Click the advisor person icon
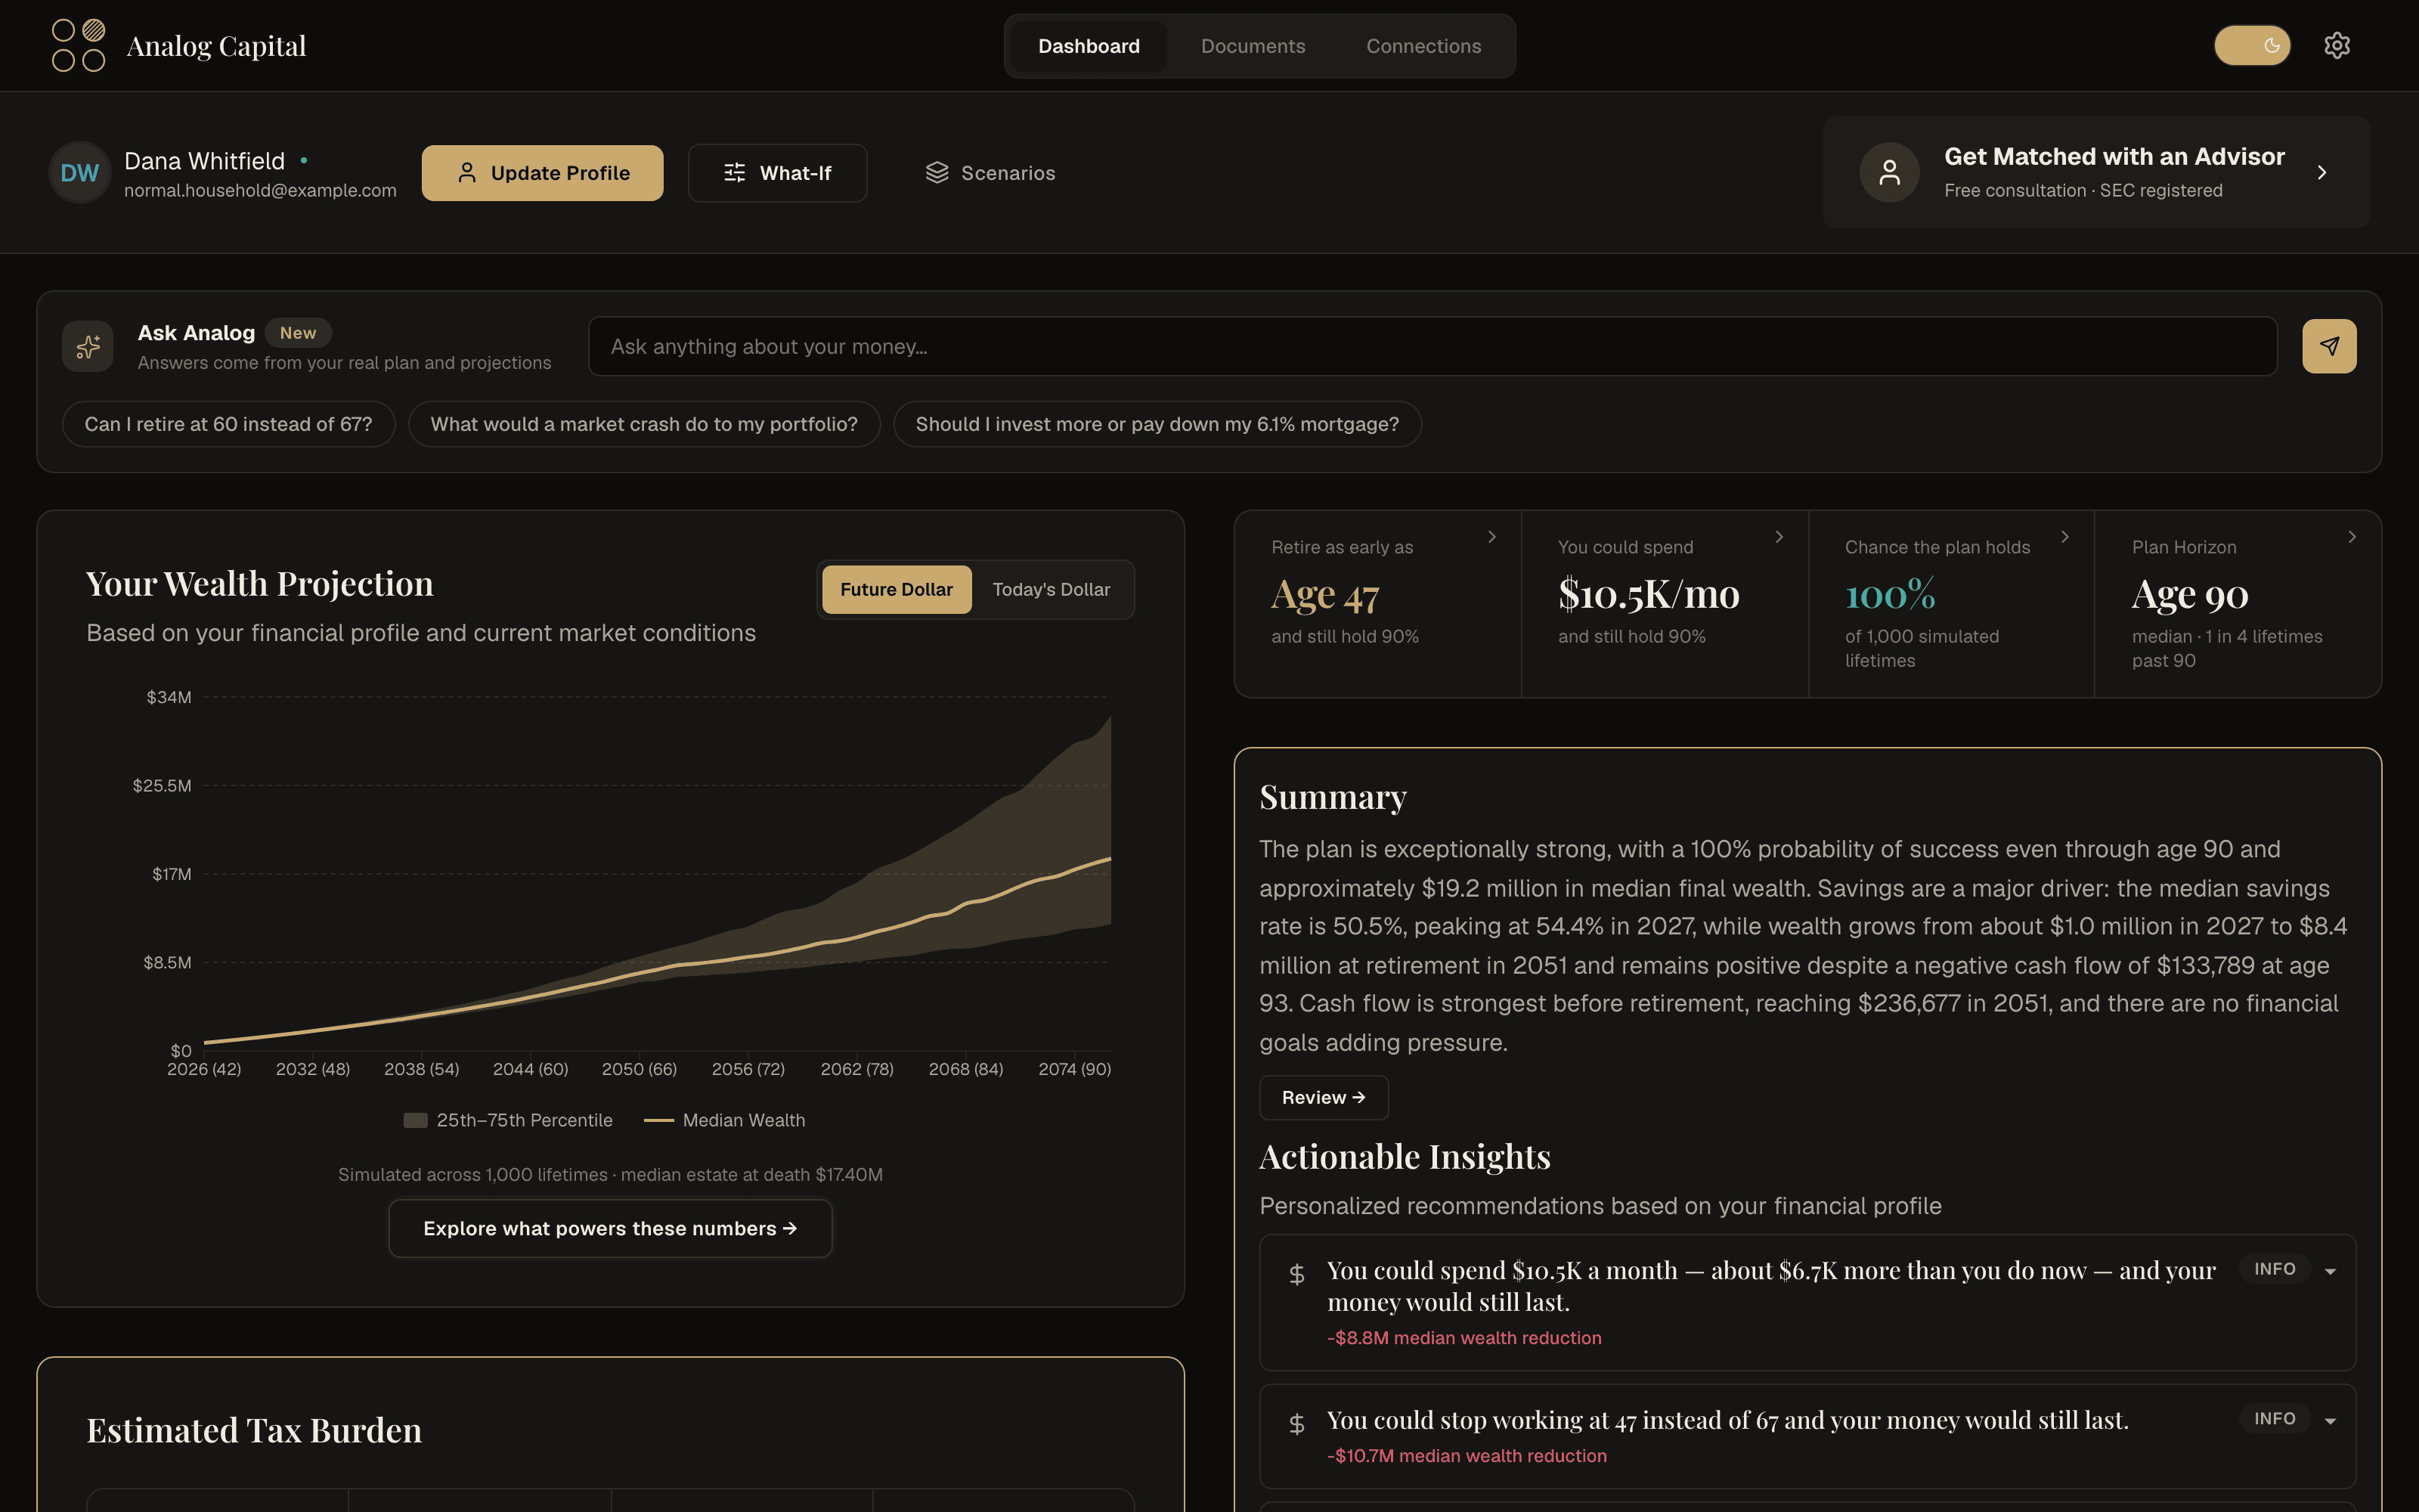Screen dimensions: 2419x1512 pos(1889,173)
